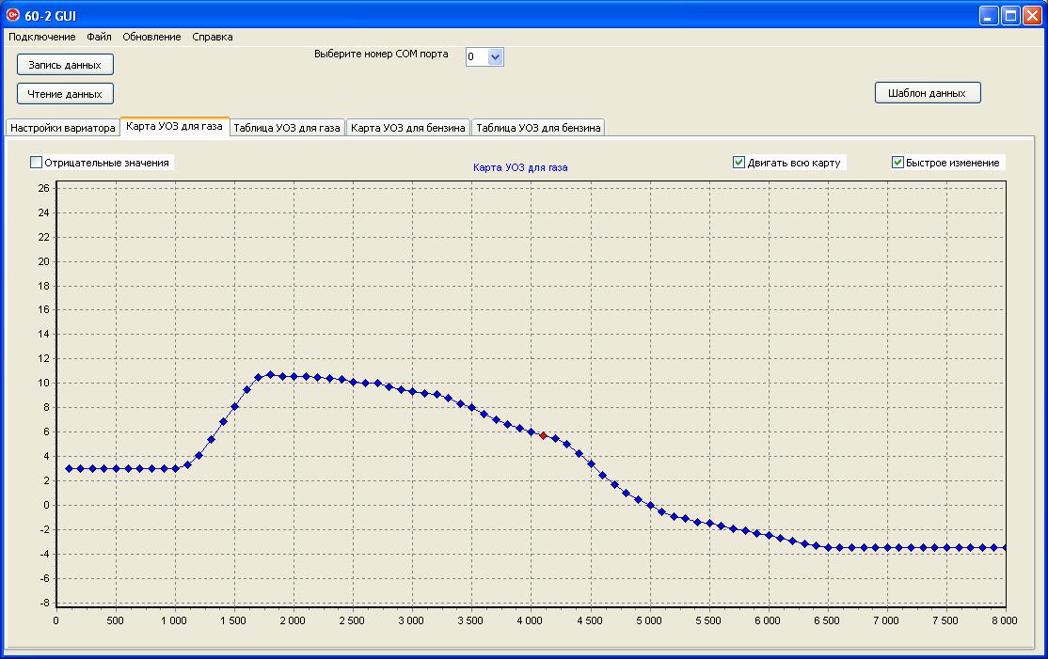This screenshot has width=1048, height=659.
Task: Go to the Таблица УОЗ для бензина tab
Action: tap(537, 128)
